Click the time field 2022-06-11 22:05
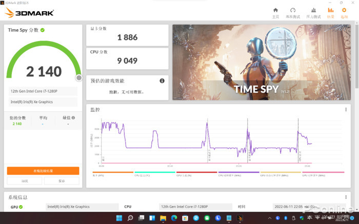The image size is (359, 224). coord(309,207)
